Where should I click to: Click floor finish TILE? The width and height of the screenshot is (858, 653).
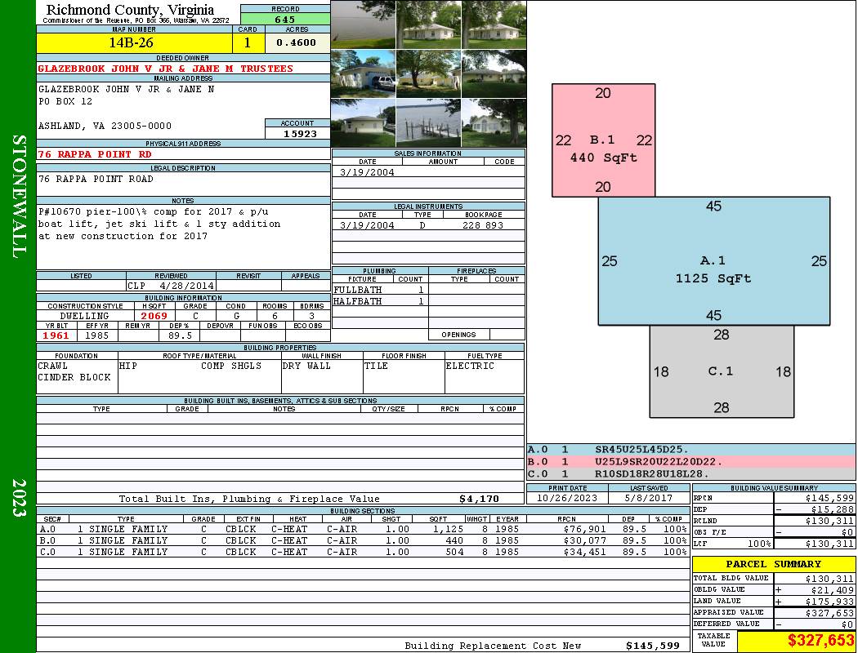click(x=376, y=366)
